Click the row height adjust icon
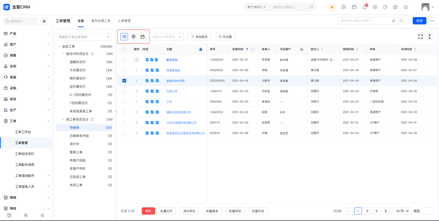This screenshot has height=221, width=439. point(429,37)
